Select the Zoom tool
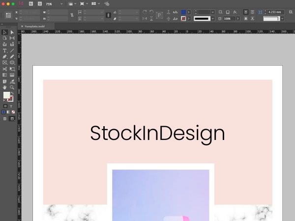This screenshot has width=295, height=221. coord(12,87)
